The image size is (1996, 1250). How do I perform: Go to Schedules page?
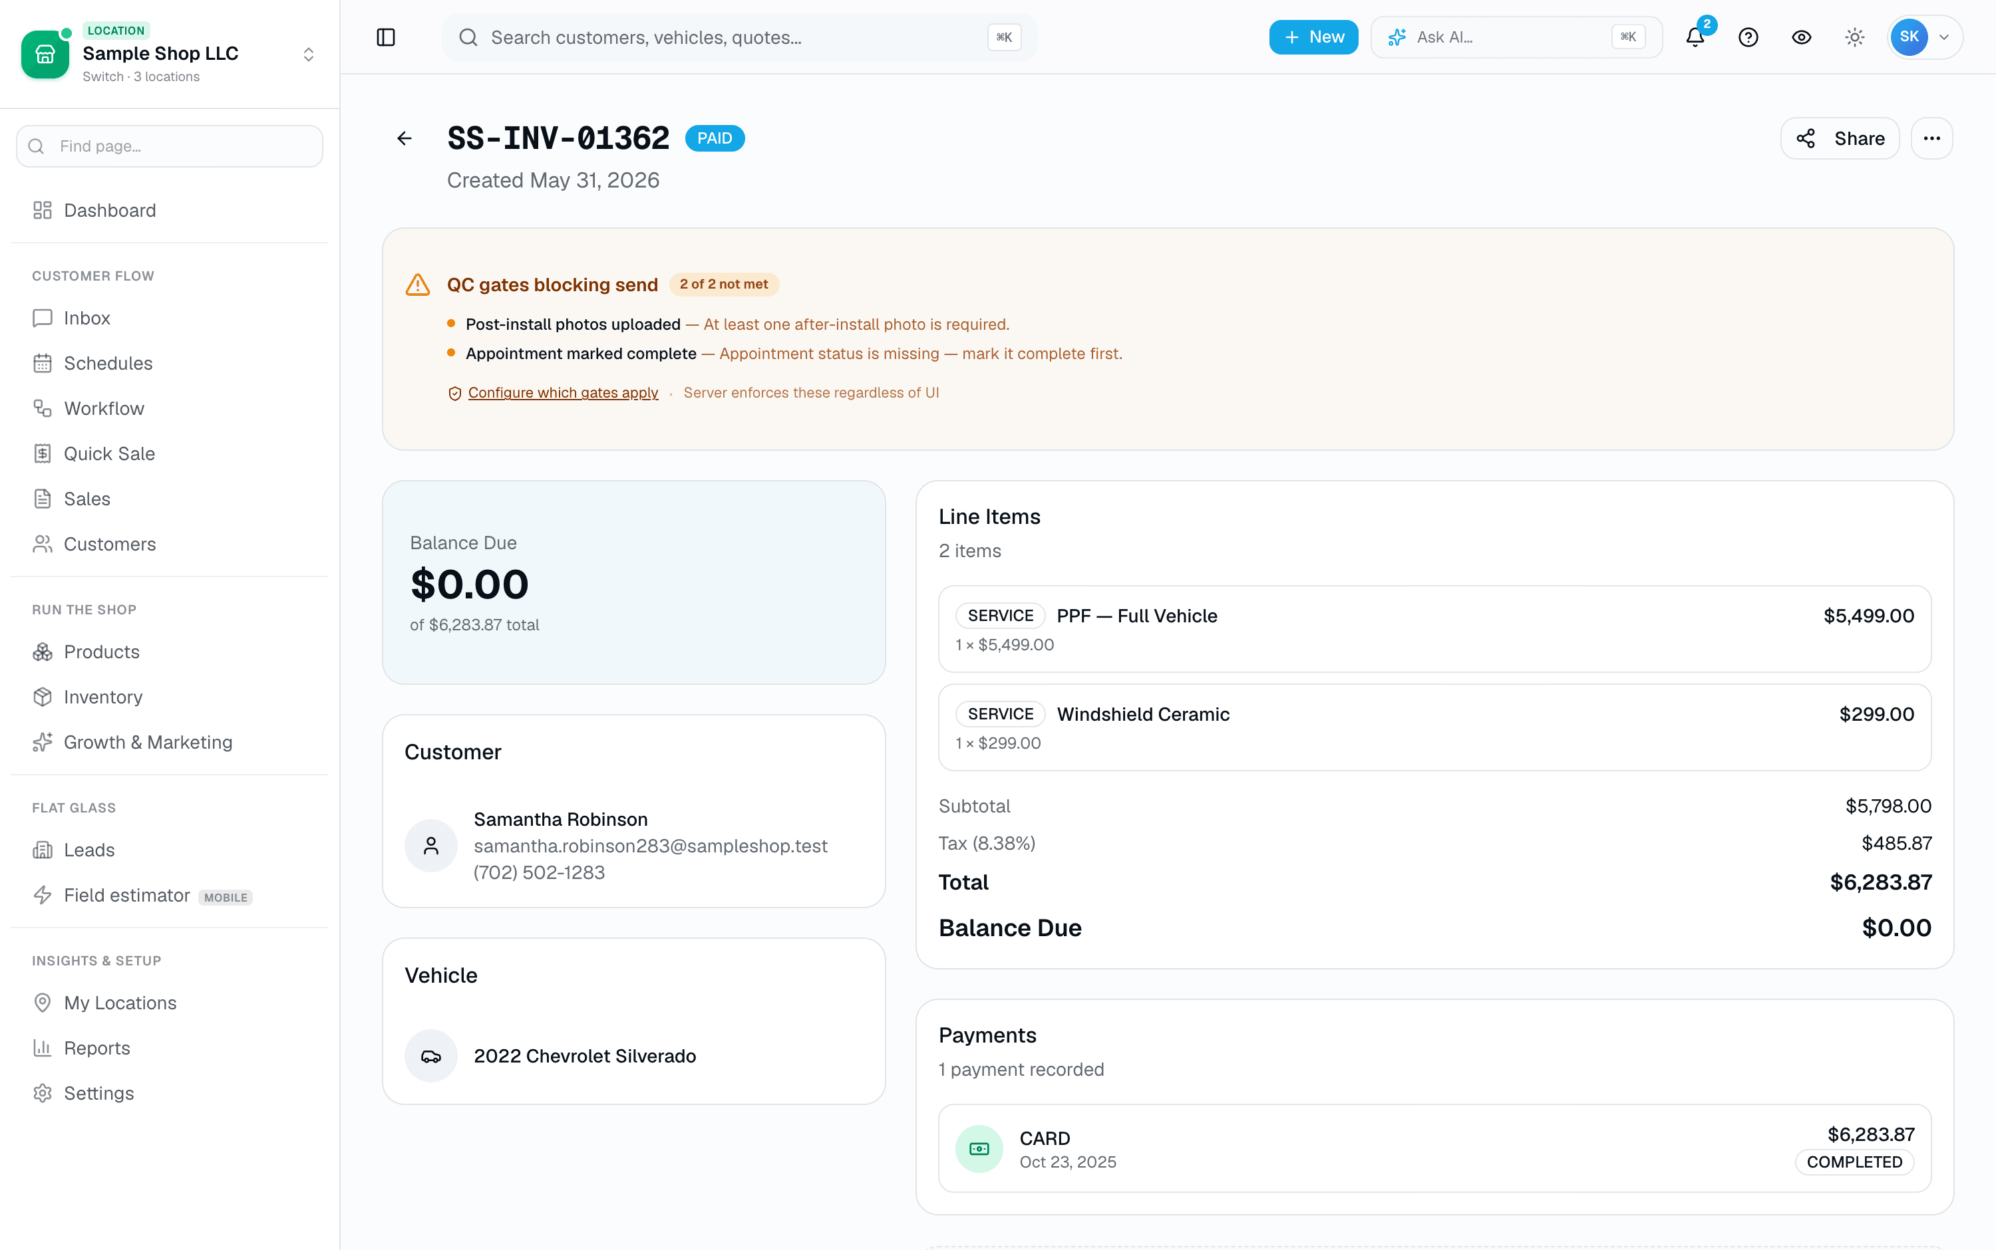pos(170,364)
